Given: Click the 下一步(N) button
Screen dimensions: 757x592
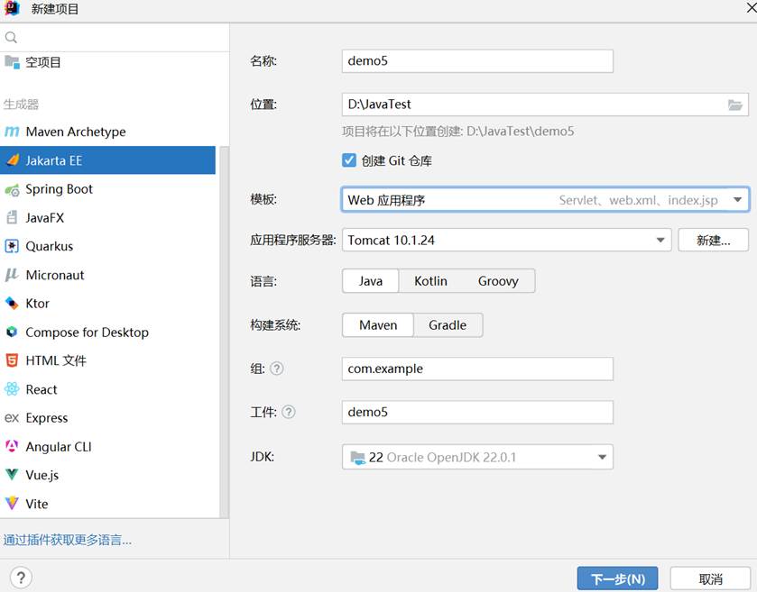Looking at the screenshot, I should 617,578.
